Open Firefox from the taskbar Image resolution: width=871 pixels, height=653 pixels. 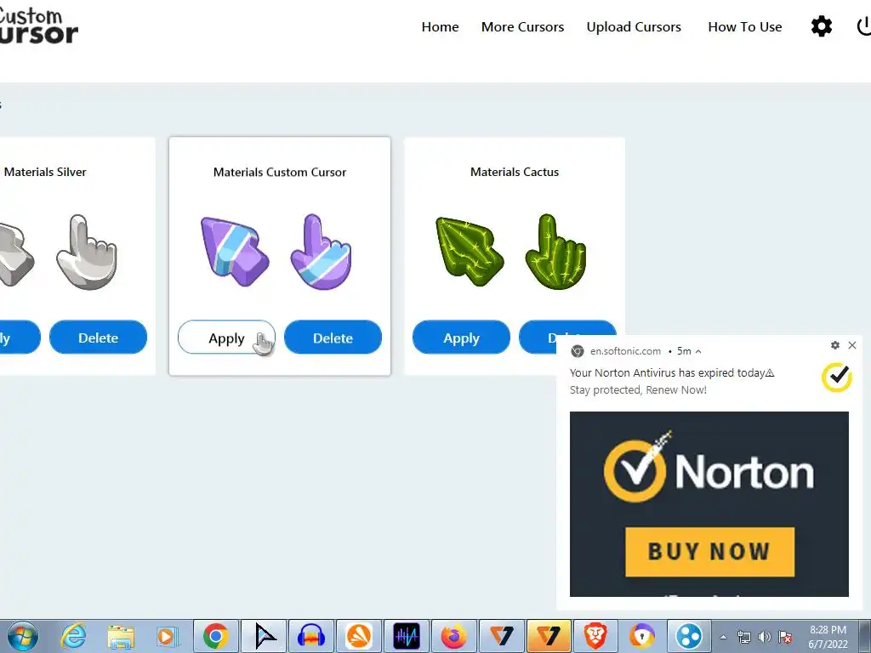pos(454,636)
